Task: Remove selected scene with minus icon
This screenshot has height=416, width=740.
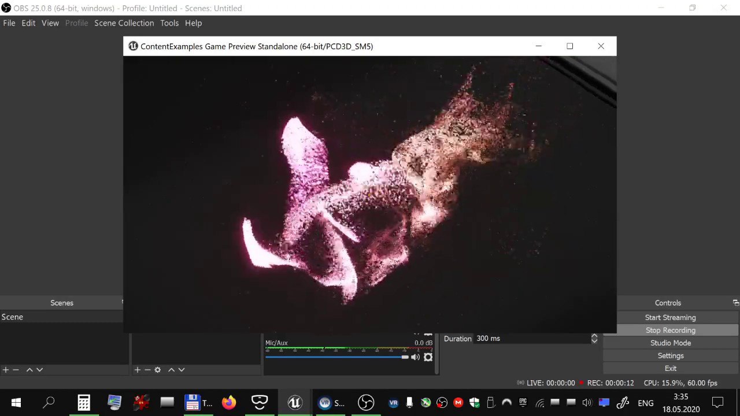Action: 16,370
